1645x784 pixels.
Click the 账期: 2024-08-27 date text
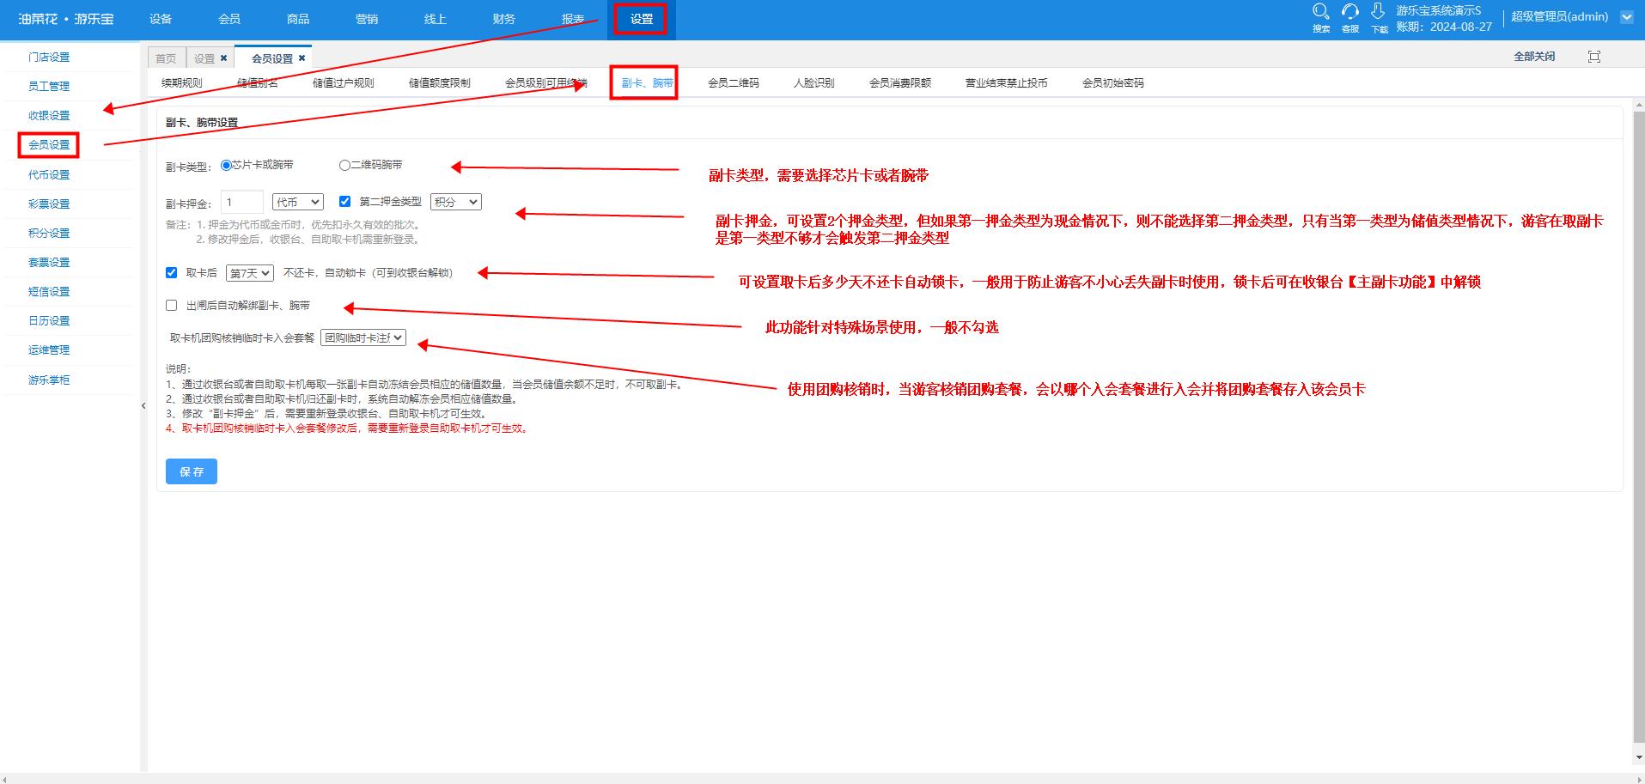point(1444,27)
